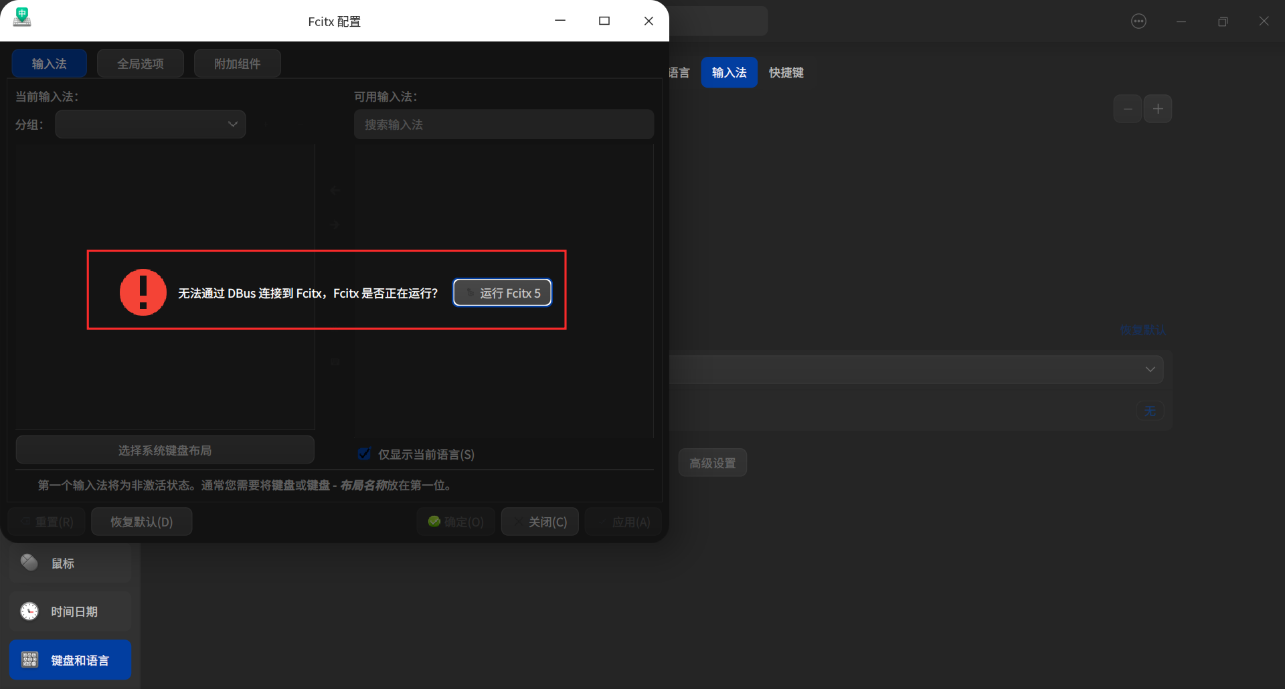Click the red warning exclamation icon
Screen dimensions: 1285x689
(x=143, y=292)
